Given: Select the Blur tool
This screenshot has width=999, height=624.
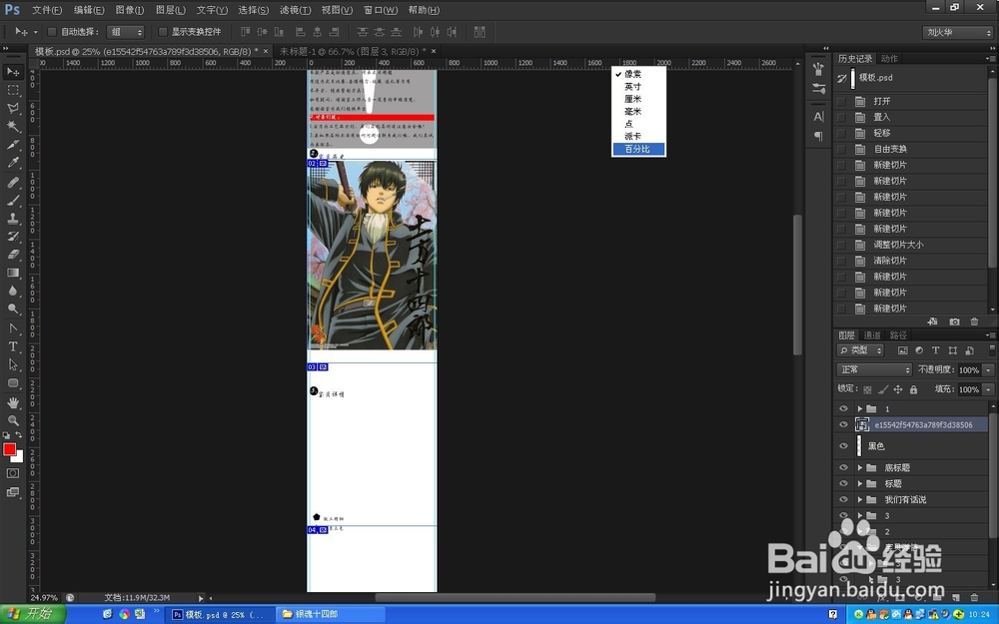Looking at the screenshot, I should [13, 291].
